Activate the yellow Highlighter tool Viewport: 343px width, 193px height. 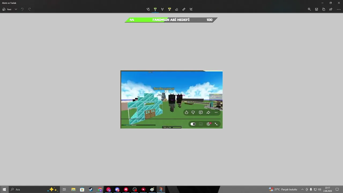click(x=169, y=9)
